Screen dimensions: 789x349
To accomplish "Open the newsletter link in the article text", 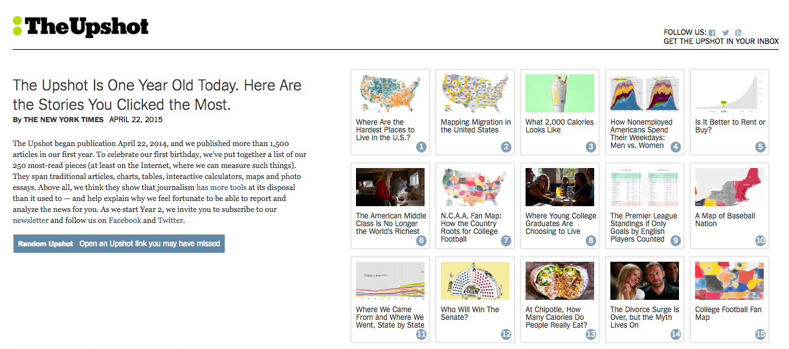I will click(30, 220).
